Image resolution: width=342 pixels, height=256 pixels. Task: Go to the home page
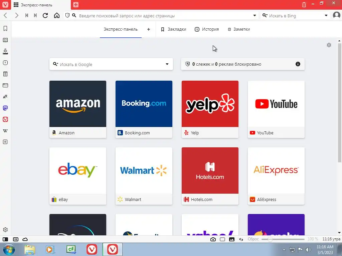pos(57,15)
